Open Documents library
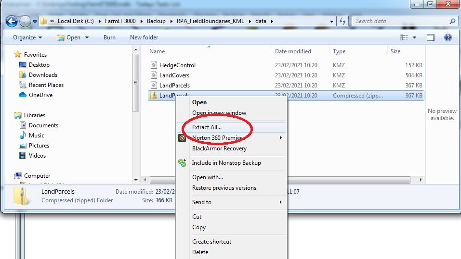 [x=43, y=125]
